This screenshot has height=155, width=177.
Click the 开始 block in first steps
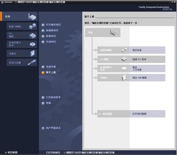pyautogui.click(x=103, y=32)
